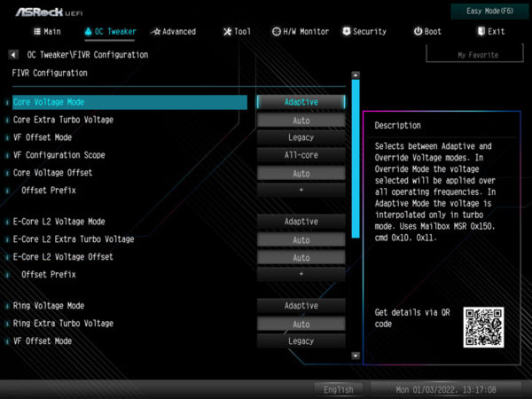Image resolution: width=532 pixels, height=399 pixels.
Task: Click info icon beside Core Voltage Mode
Action: [7, 103]
